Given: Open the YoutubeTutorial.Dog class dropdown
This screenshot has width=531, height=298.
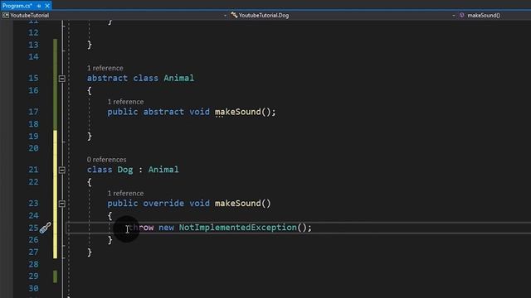Looking at the screenshot, I should pos(454,15).
